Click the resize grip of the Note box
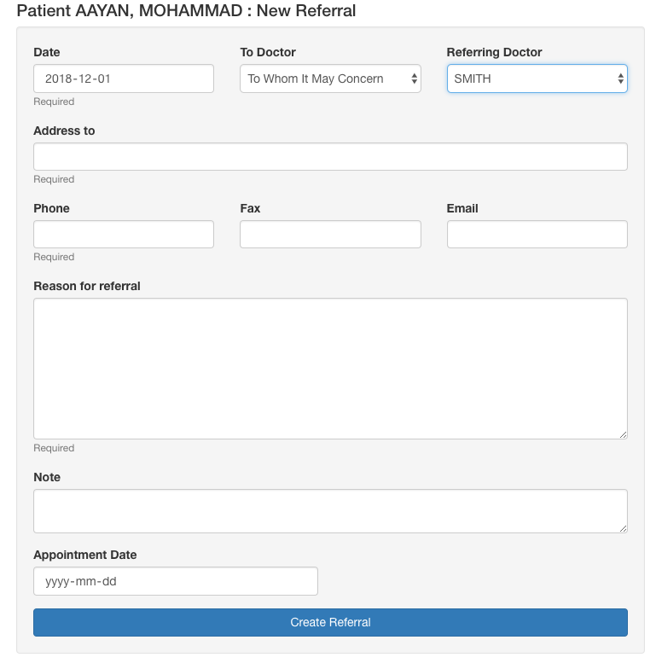662x669 pixels. pos(623,528)
